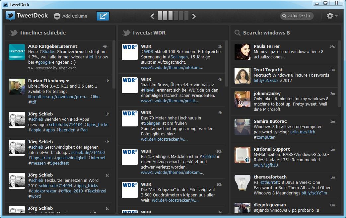Click the WDR logo on the Krefeld tweet
Screen dimensions: 346x218
[130, 157]
